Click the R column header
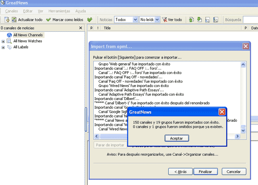The height and width of the screenshot is (185, 258). (91, 28)
